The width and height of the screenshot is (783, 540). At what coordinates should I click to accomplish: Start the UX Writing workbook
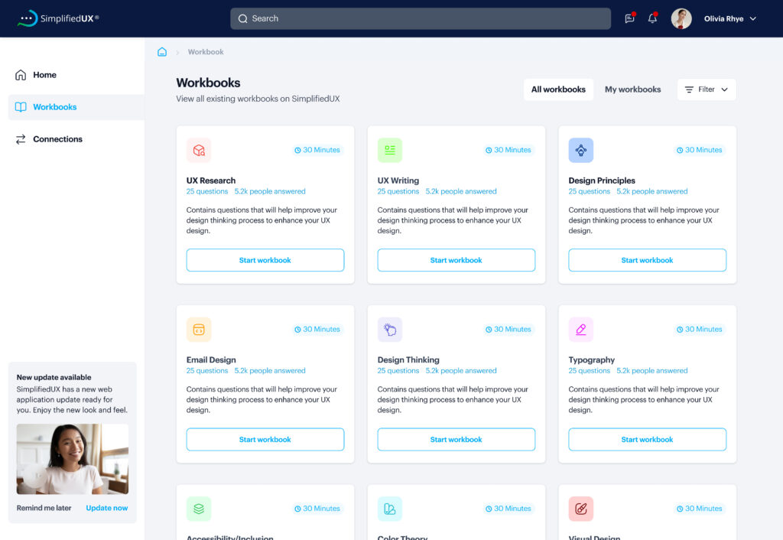[x=456, y=260]
